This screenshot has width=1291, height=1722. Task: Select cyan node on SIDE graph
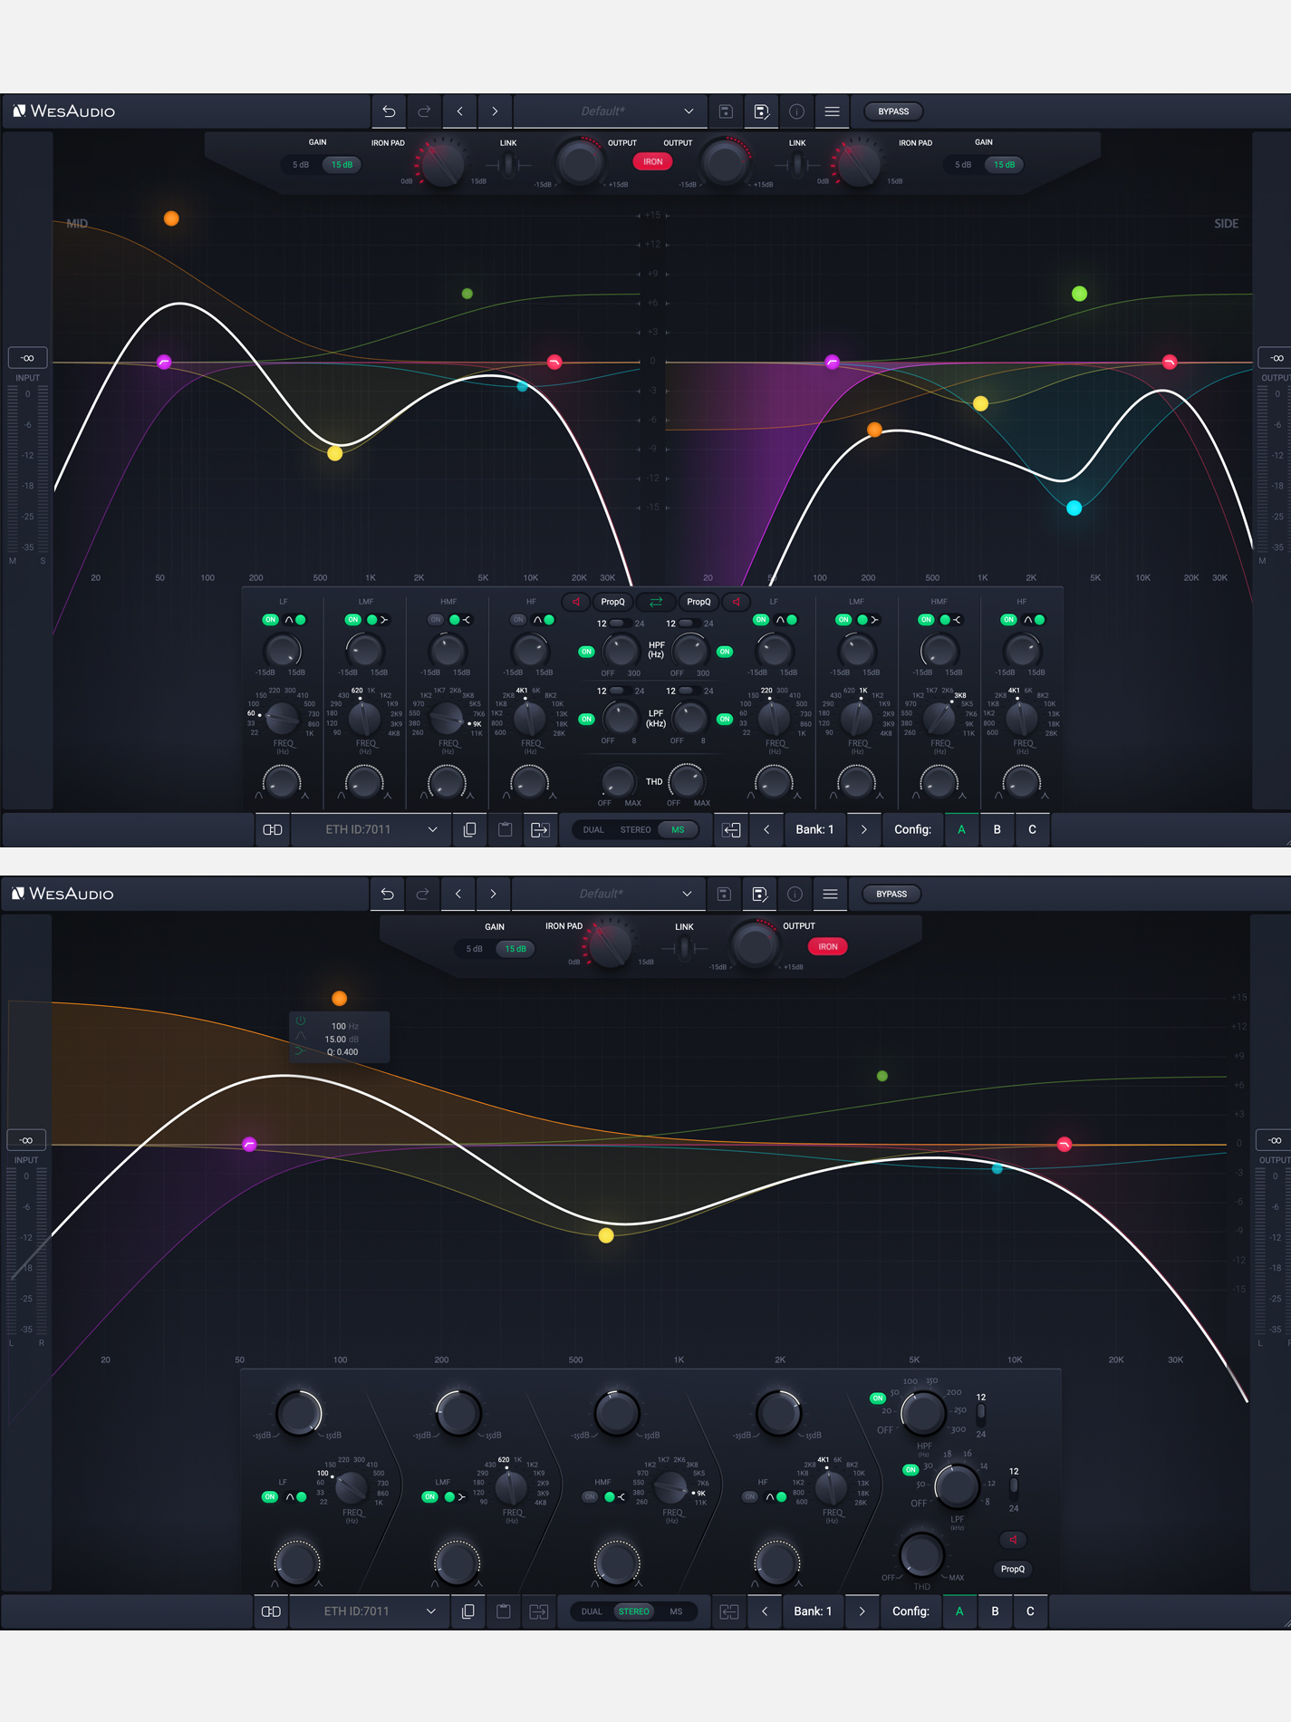coord(1074,508)
